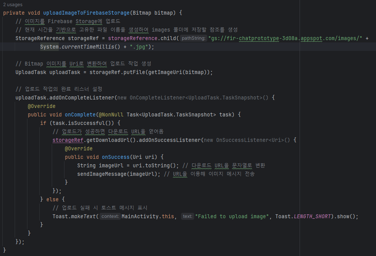Viewport: 376px width, 256px height.
Task: Click the 'Bitmap' to Uri comment line
Action: [x=83, y=64]
